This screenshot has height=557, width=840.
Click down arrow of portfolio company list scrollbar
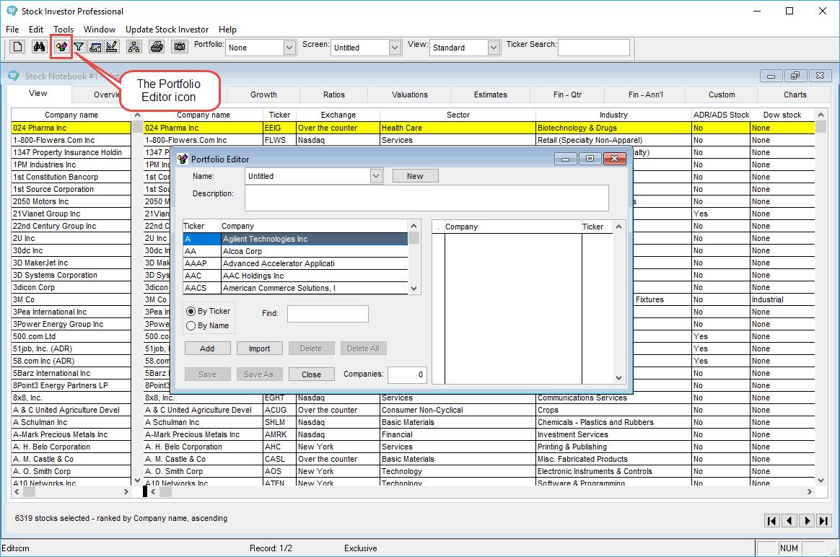(618, 377)
